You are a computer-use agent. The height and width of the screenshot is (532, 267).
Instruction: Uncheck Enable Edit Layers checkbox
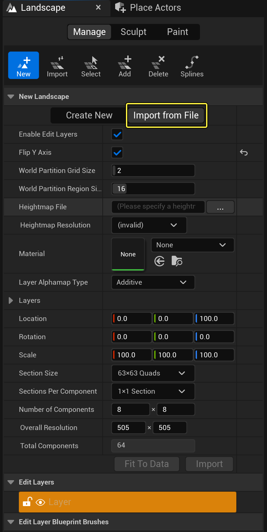pyautogui.click(x=118, y=135)
